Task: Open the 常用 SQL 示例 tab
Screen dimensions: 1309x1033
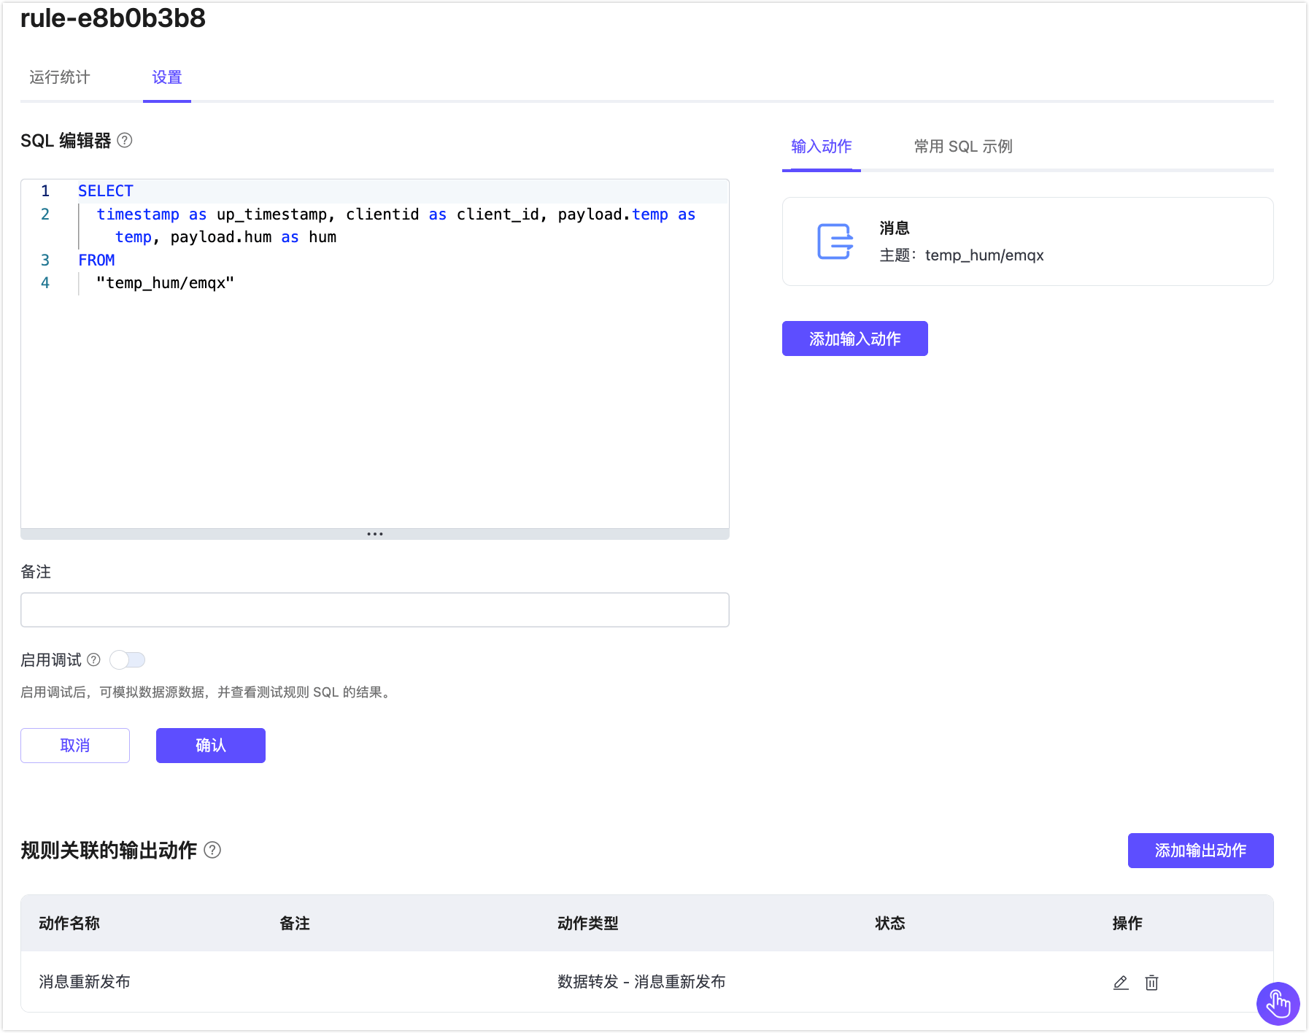Action: (x=962, y=147)
